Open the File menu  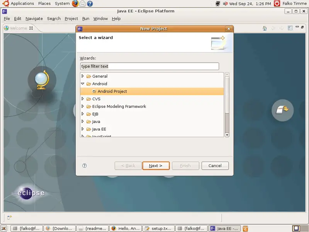[7, 19]
